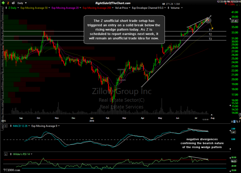Click the round gray icon above the drawing tool
This screenshot has height=173, width=241.
point(240,114)
